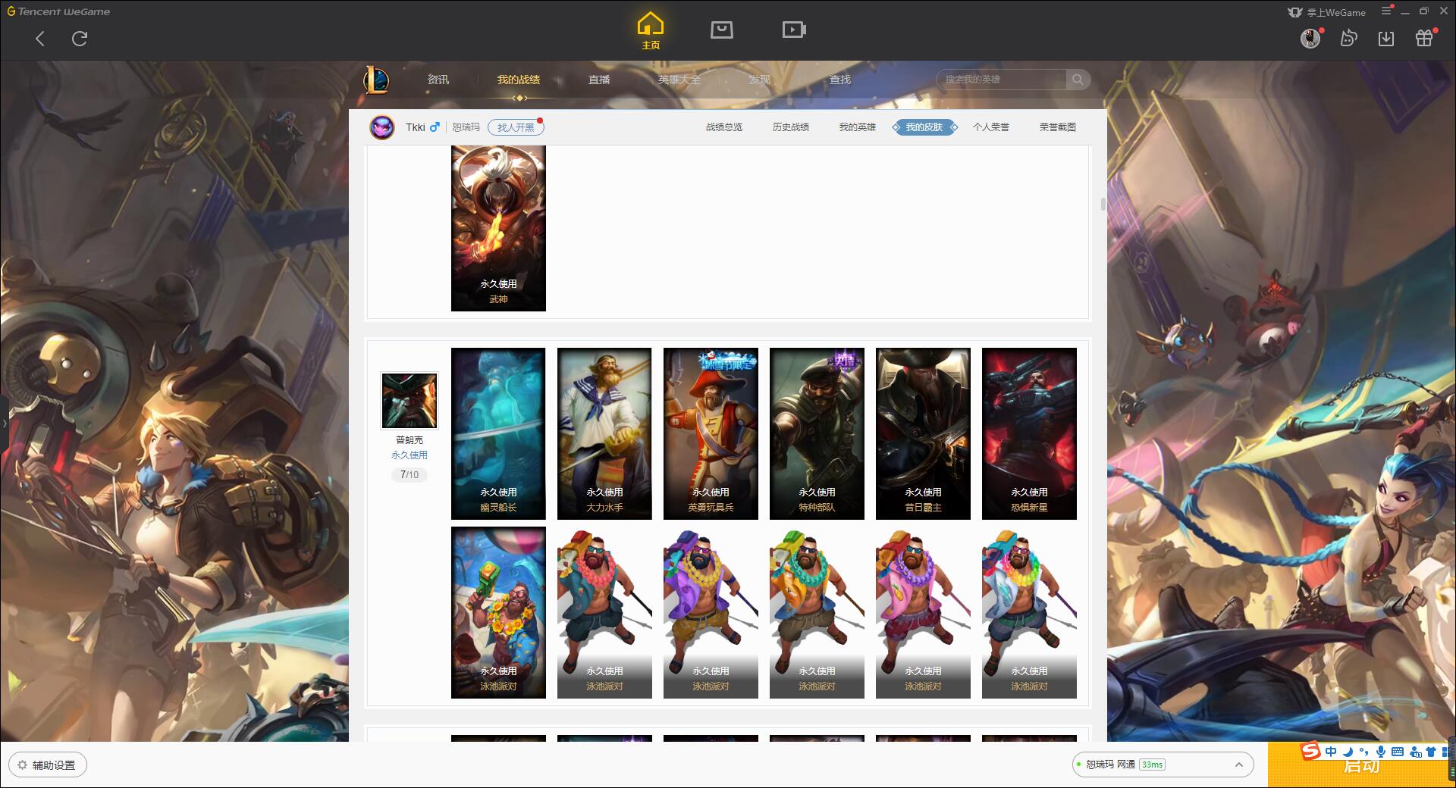Click the 恕瑞玛 server name beside Tkki
The image size is (1456, 788).
tap(466, 127)
